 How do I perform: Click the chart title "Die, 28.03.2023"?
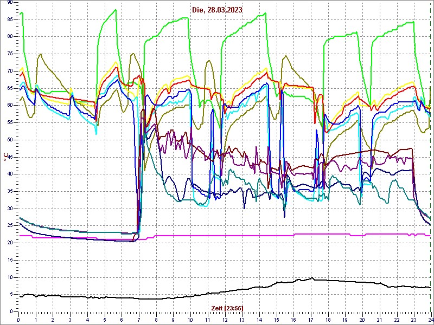pyautogui.click(x=218, y=10)
